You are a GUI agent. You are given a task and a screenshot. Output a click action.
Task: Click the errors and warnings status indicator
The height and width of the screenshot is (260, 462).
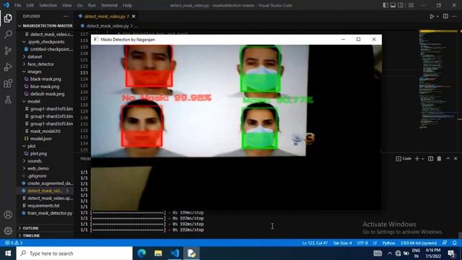click(13, 243)
